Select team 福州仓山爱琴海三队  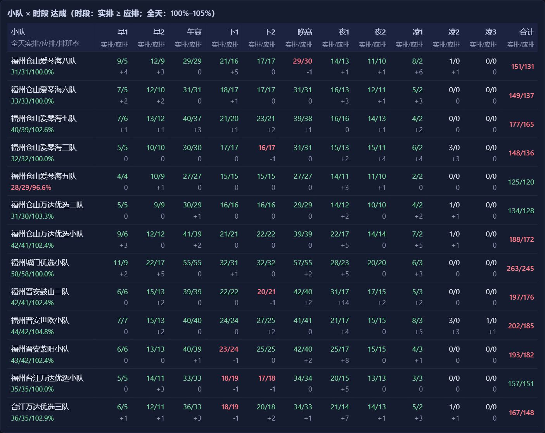point(44,147)
